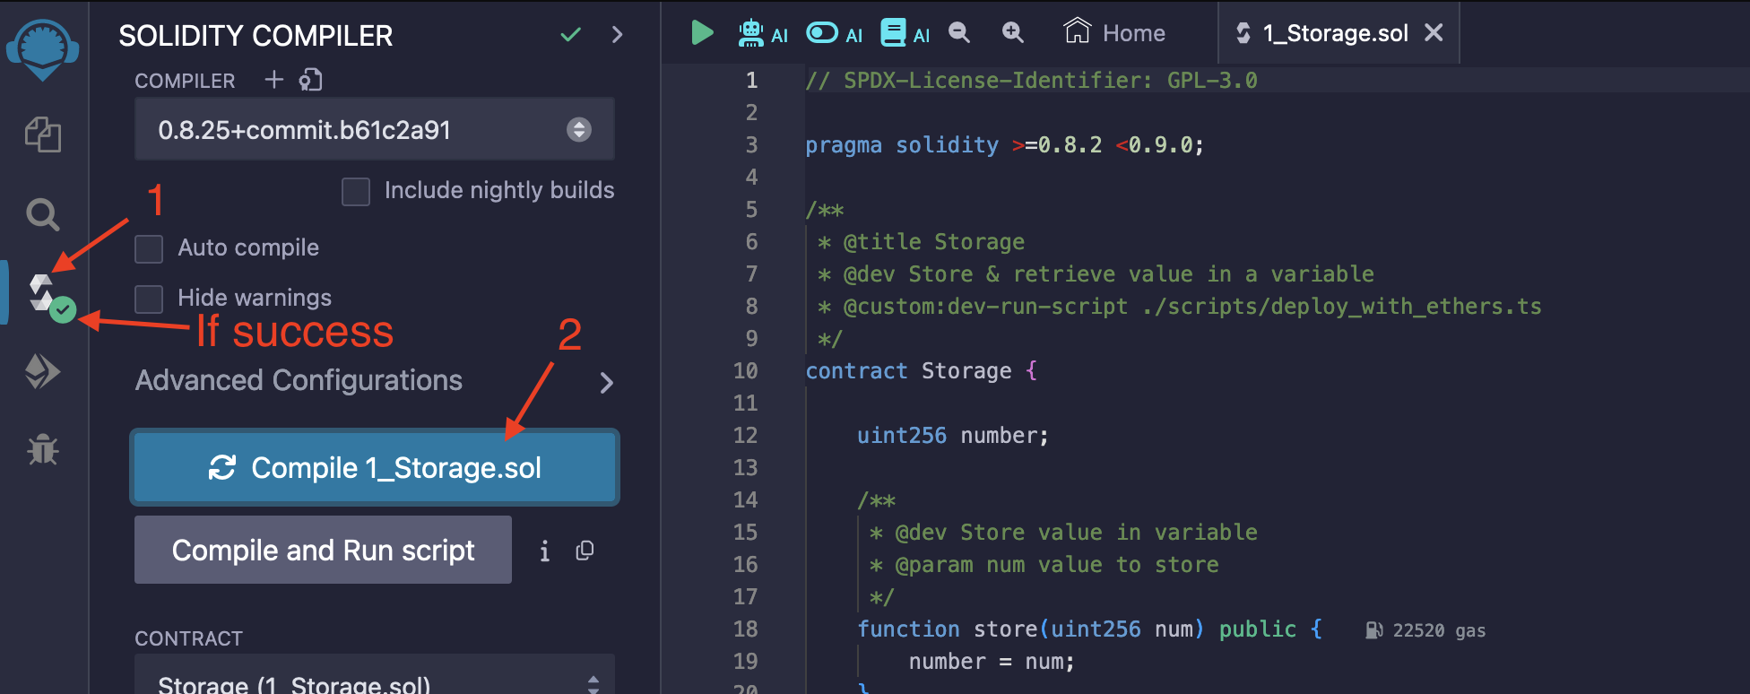Screen dimensions: 1750x694
Task: Check the Hide warnings checkbox
Action: tap(149, 299)
